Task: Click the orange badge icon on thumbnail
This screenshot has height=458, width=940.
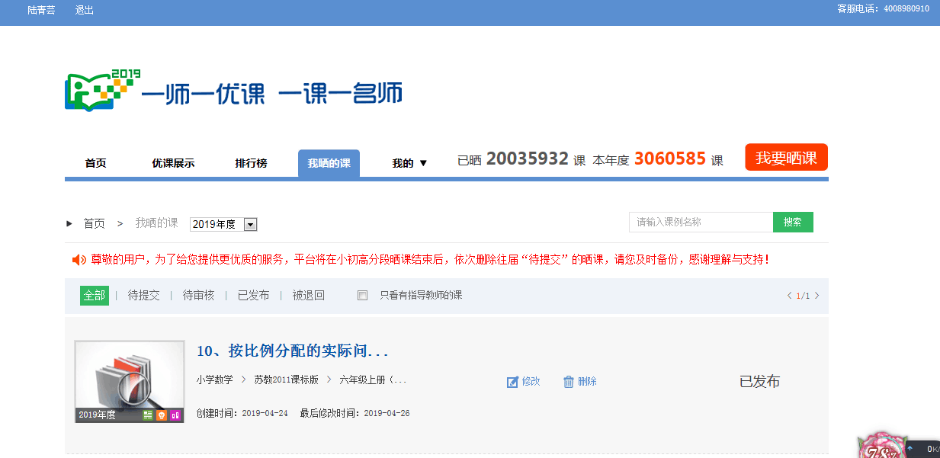Action: [161, 415]
